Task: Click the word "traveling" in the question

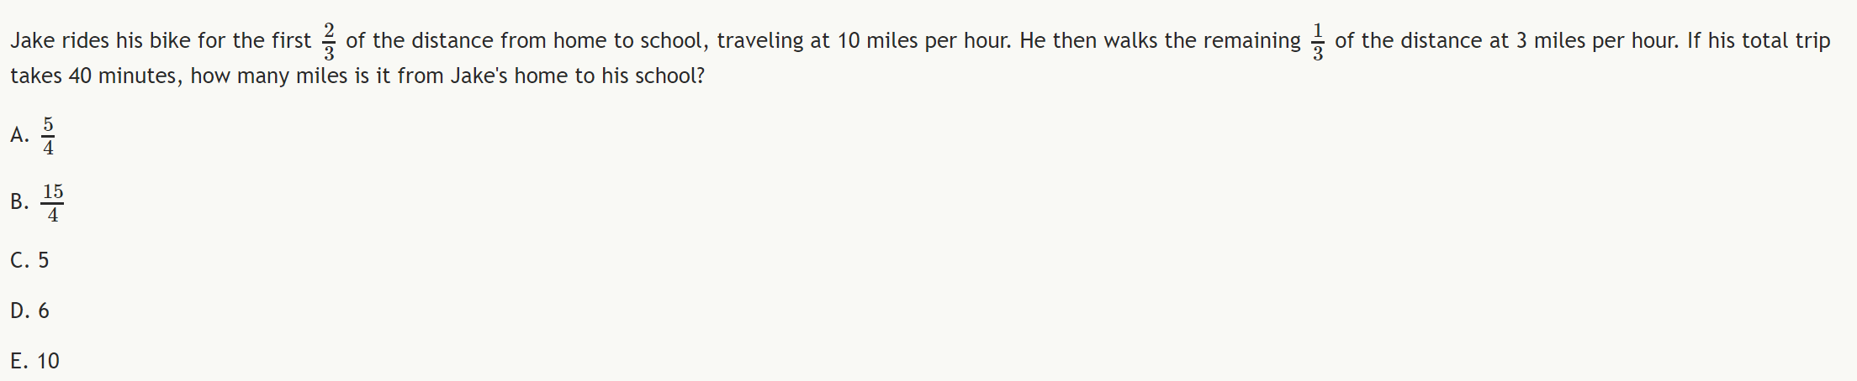Action: point(760,40)
